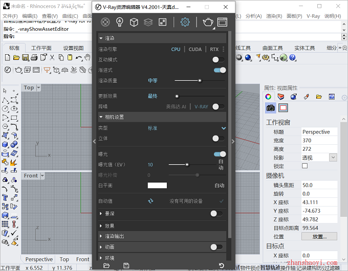
Task: Click Rhino New file icon
Action: 7,58
